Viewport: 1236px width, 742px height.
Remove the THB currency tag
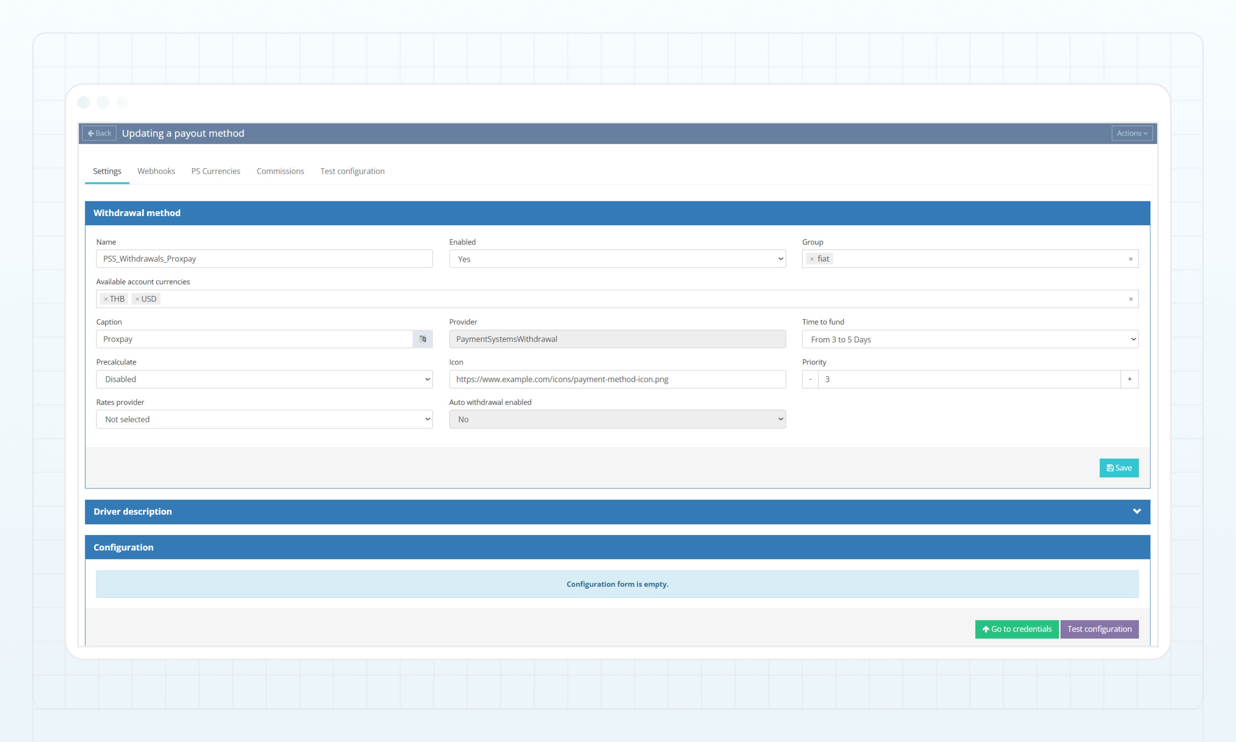(106, 299)
